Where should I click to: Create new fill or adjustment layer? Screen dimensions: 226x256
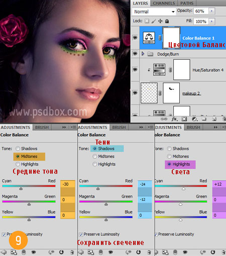tap(194, 119)
